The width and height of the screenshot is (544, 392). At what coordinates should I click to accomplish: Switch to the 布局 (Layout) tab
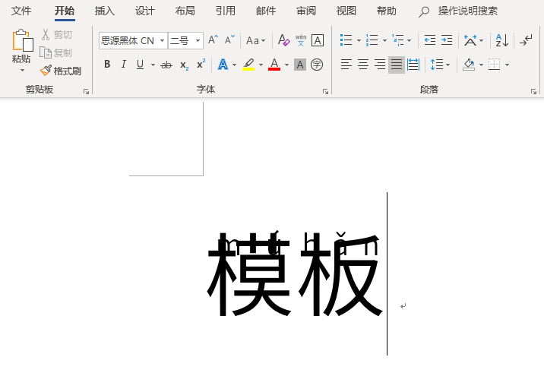(185, 11)
